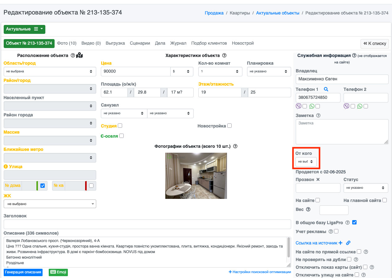
Task: Clear Прозвон using the X icon
Action: click(x=318, y=179)
